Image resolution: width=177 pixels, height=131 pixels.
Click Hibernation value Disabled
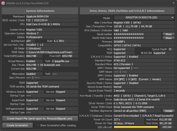(31, 74)
